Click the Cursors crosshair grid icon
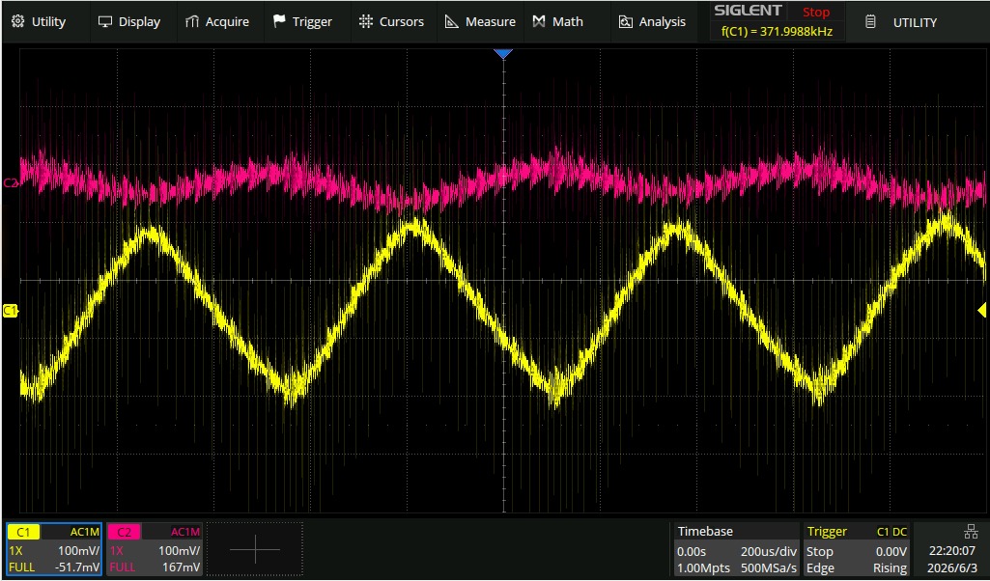The width and height of the screenshot is (990, 581). click(x=365, y=22)
